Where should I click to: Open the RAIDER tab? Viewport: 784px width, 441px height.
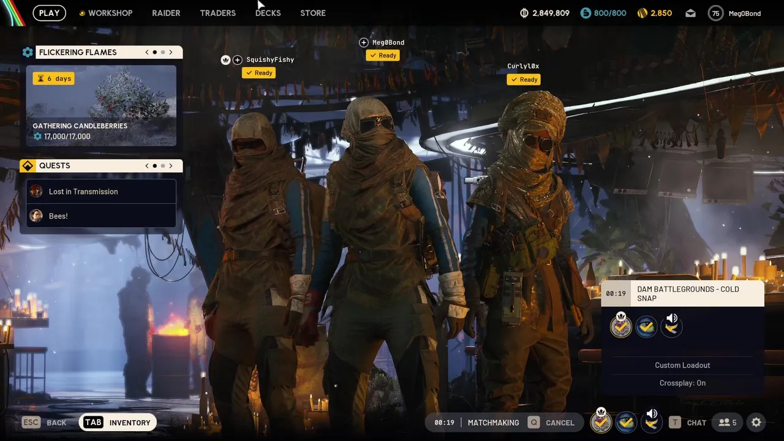[166, 13]
